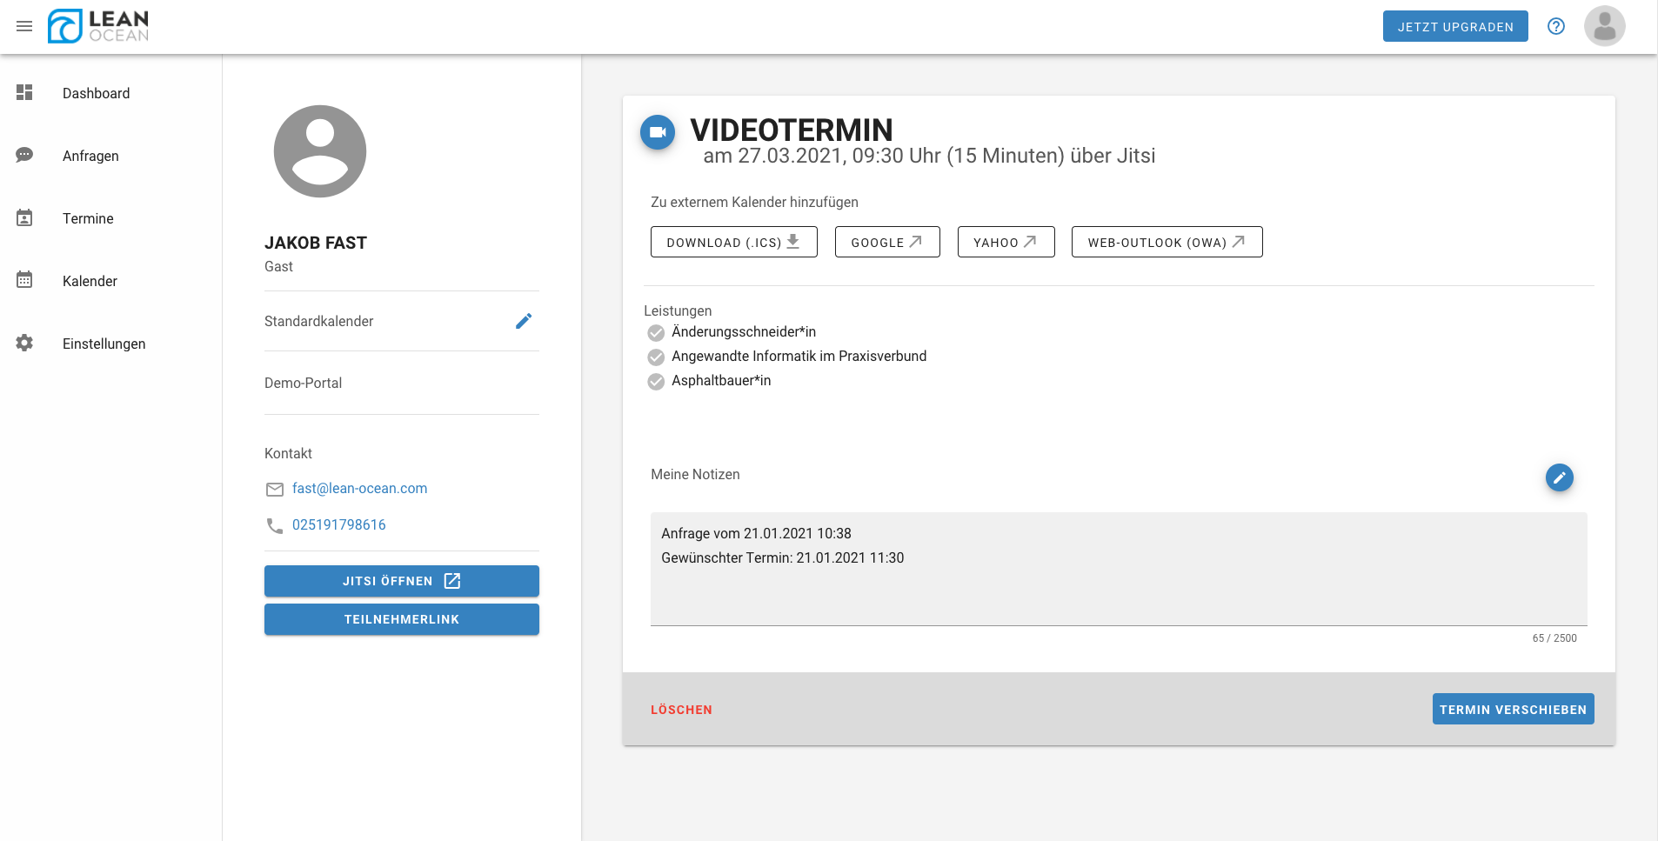Click the Lean Ocean logo
This screenshot has width=1658, height=841.
coord(98,26)
